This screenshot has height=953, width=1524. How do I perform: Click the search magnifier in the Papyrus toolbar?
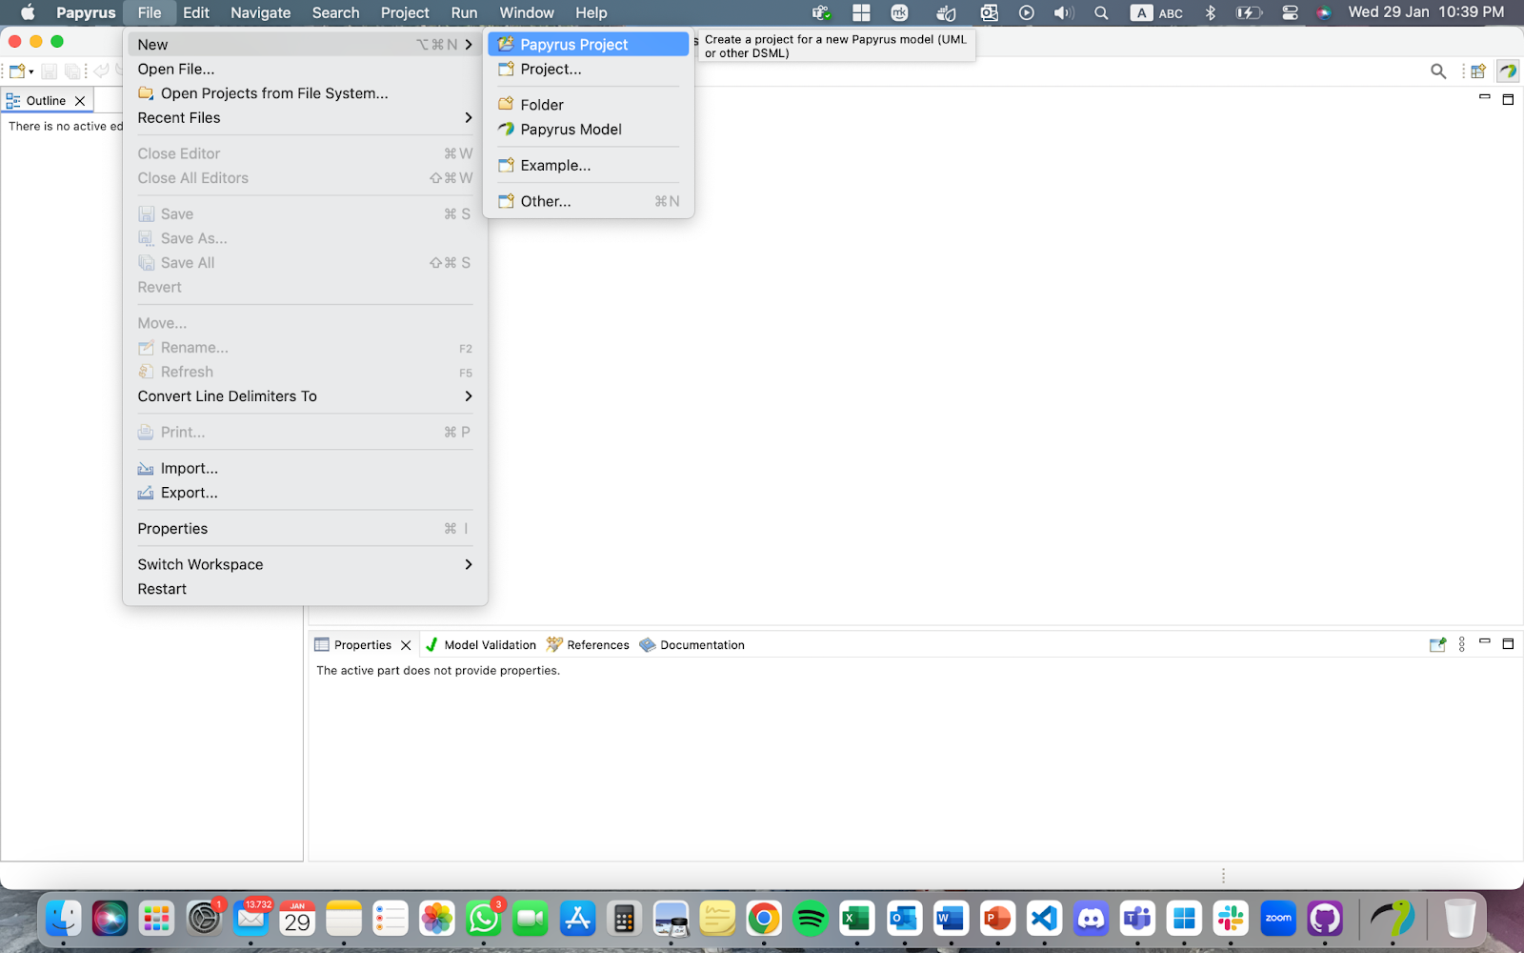[x=1438, y=71]
